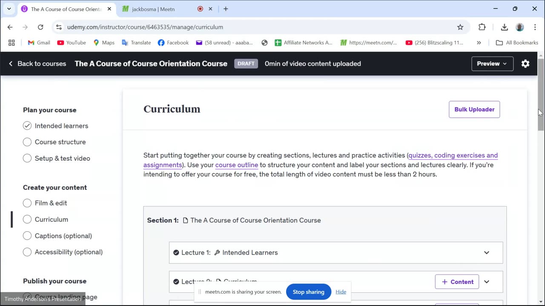Open Chrome three-dot menu

pyautogui.click(x=535, y=27)
